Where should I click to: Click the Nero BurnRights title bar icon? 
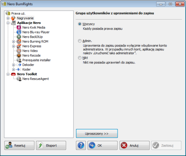coord(4,4)
